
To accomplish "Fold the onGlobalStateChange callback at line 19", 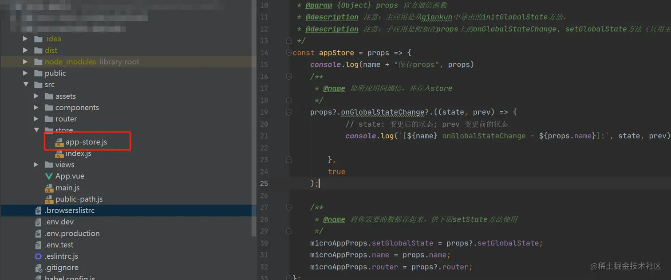I will tap(289, 113).
